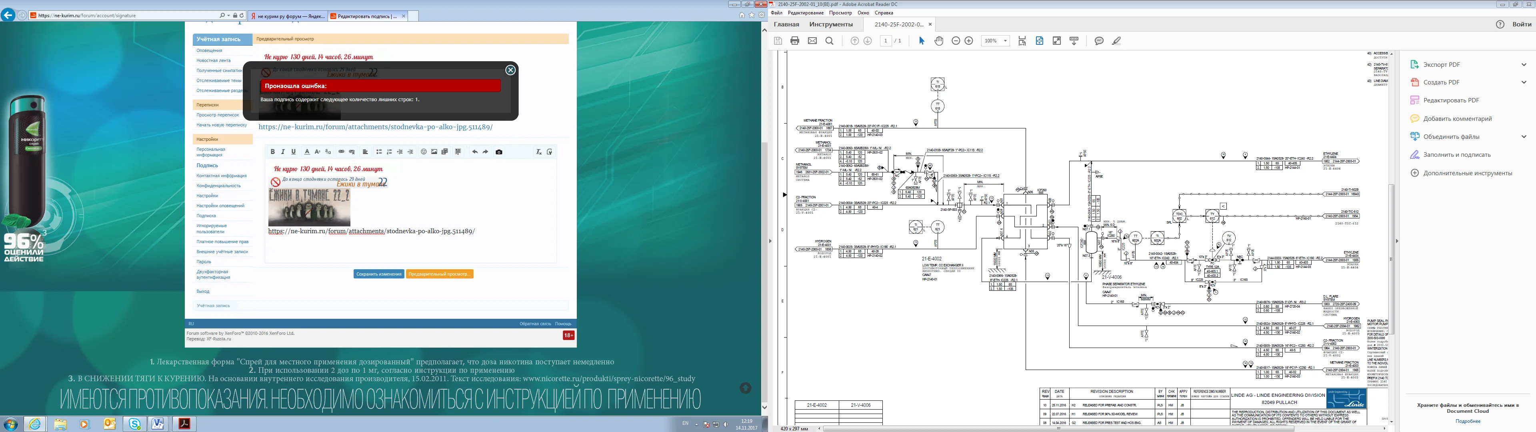Close the error popup with X
Image resolution: width=1536 pixels, height=432 pixels.
tap(510, 70)
